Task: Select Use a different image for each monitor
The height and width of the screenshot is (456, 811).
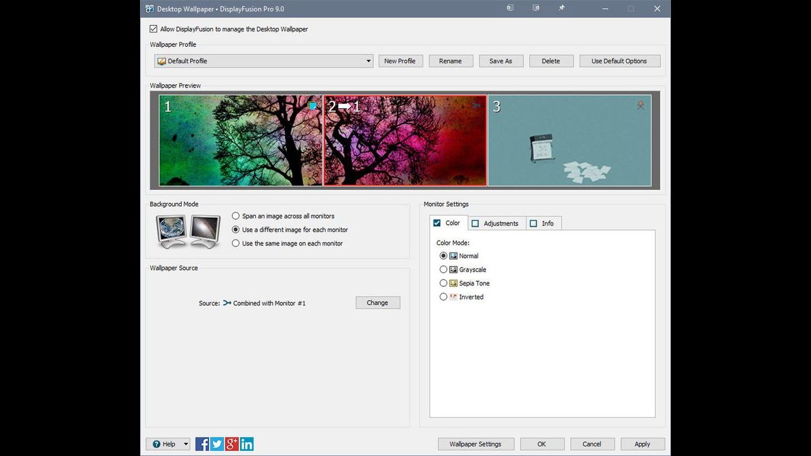Action: pyautogui.click(x=236, y=230)
